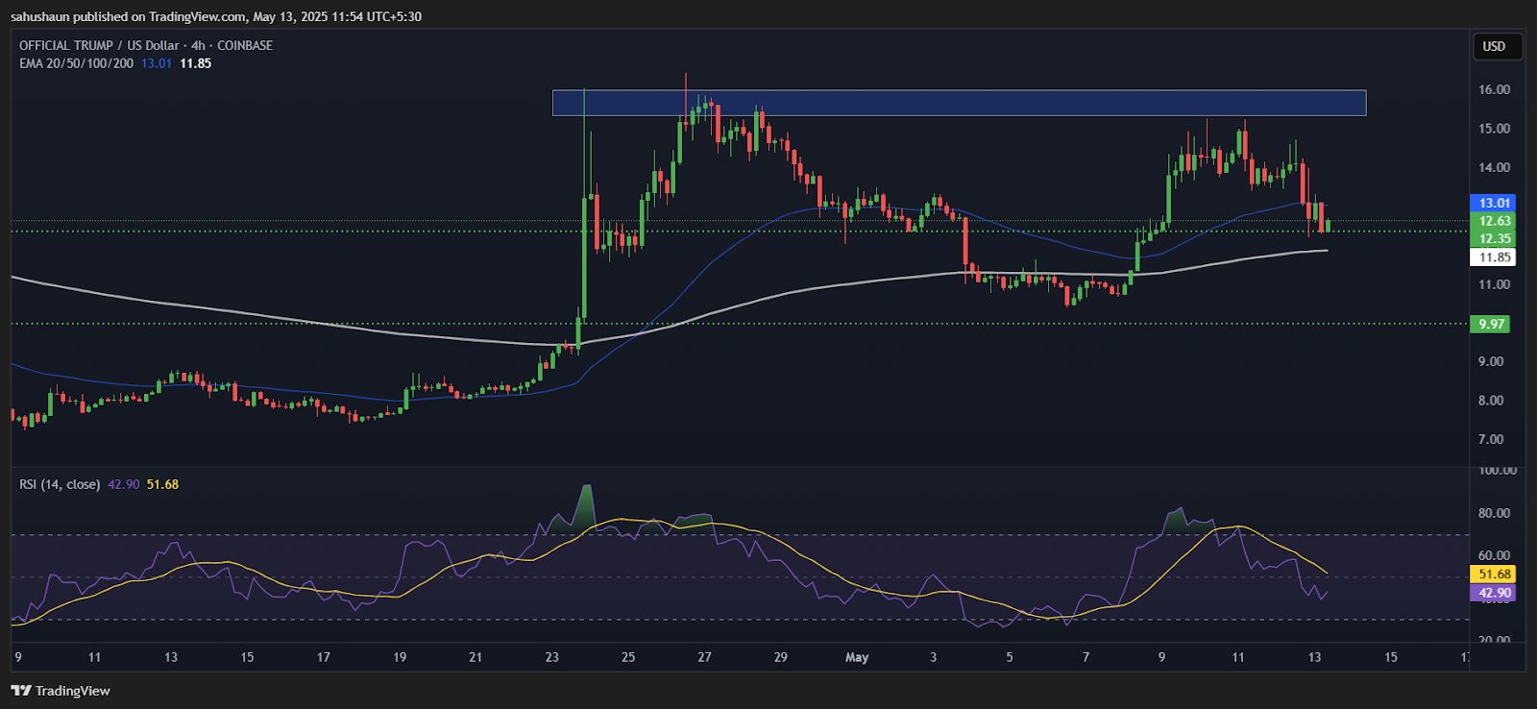
Task: Click the 7.00 price axis tick
Action: click(1490, 439)
